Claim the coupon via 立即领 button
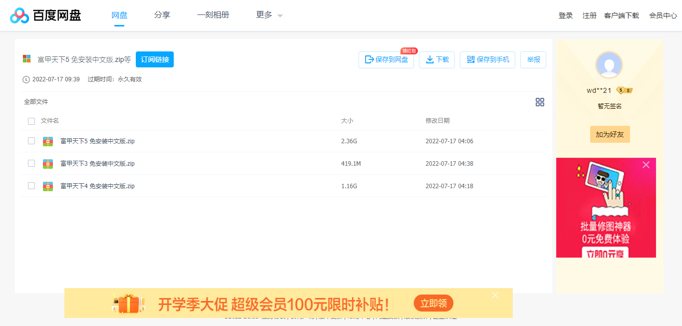The image size is (682, 326). point(433,303)
